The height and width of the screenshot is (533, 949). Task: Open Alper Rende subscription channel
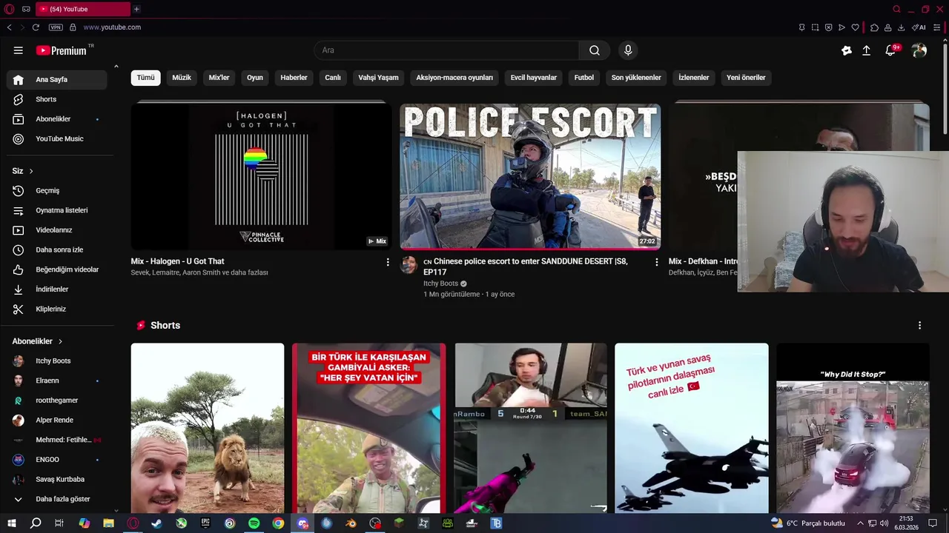pos(56,420)
